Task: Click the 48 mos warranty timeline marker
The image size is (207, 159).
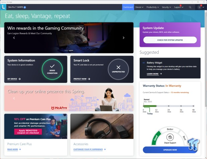Action: click(x=193, y=106)
